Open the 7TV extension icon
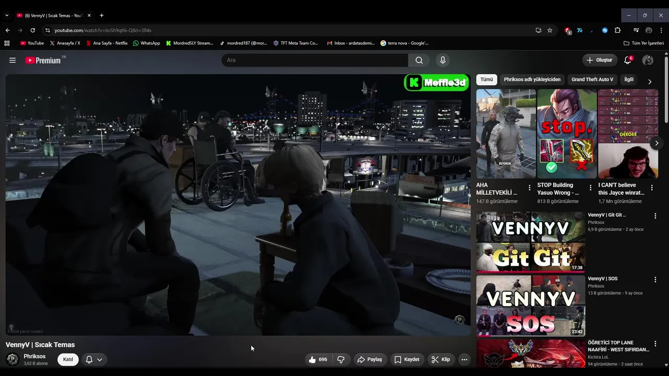Screen dimensions: 669x376 (580, 30)
